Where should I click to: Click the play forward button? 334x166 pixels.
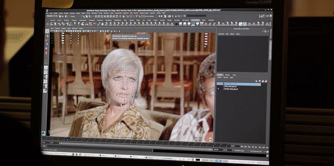click(x=256, y=147)
